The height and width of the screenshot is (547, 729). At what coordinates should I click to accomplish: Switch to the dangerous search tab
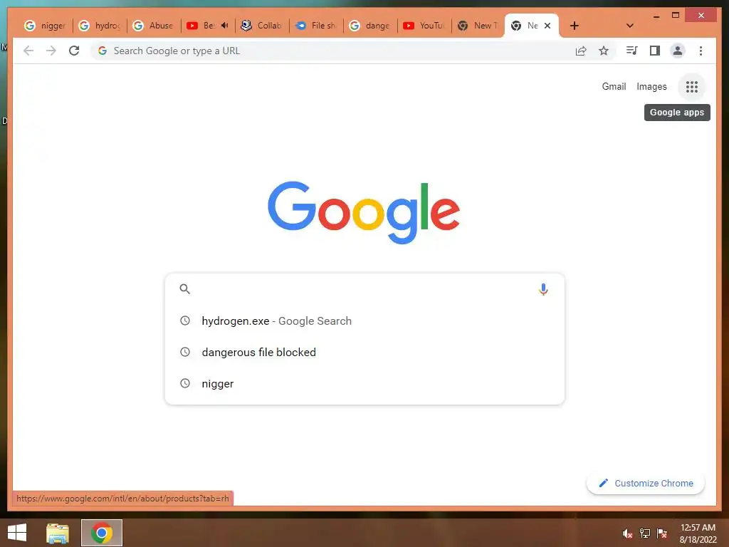point(370,26)
